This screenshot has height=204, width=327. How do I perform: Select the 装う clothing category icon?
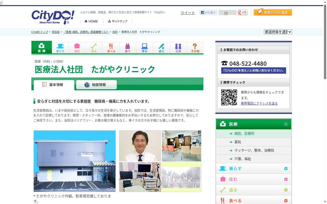click(x=128, y=48)
